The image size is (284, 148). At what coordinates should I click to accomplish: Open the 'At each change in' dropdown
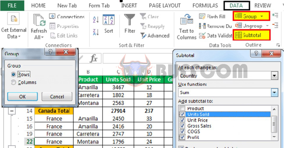tap(274, 76)
